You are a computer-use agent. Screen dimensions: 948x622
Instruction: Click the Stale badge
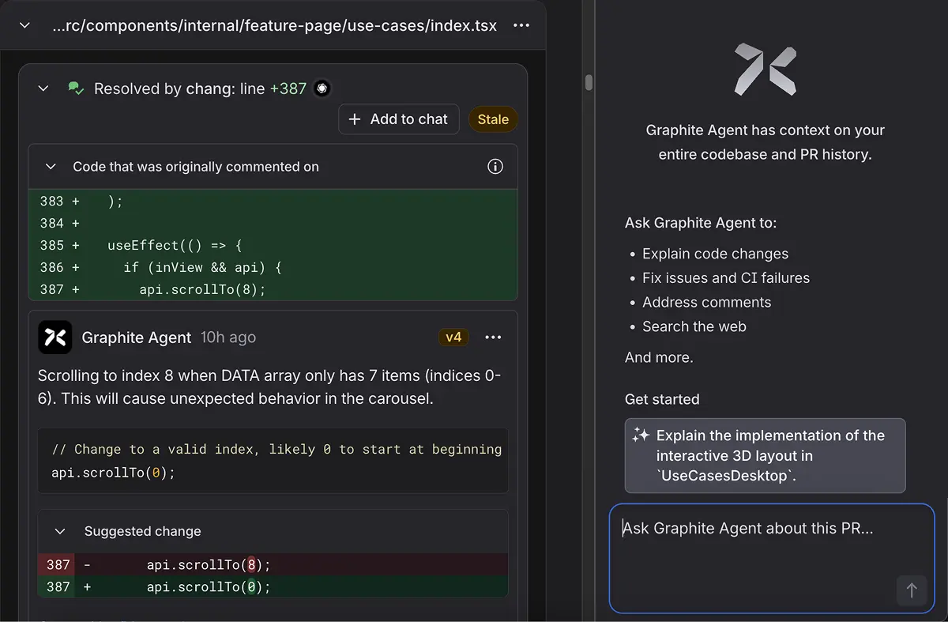click(493, 119)
